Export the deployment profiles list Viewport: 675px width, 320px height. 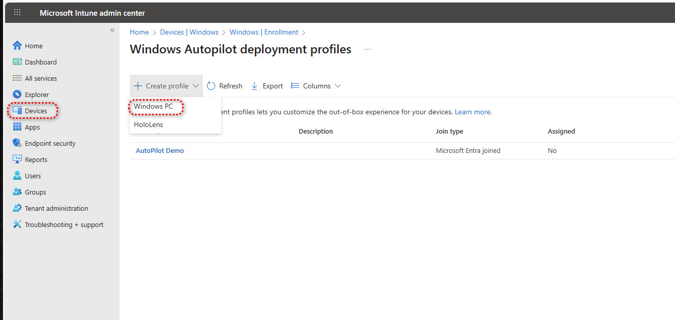pos(267,86)
